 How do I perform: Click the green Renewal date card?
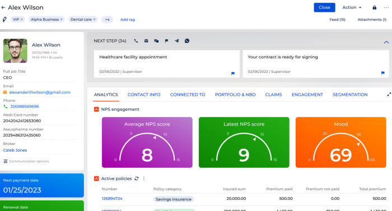pyautogui.click(x=42, y=206)
